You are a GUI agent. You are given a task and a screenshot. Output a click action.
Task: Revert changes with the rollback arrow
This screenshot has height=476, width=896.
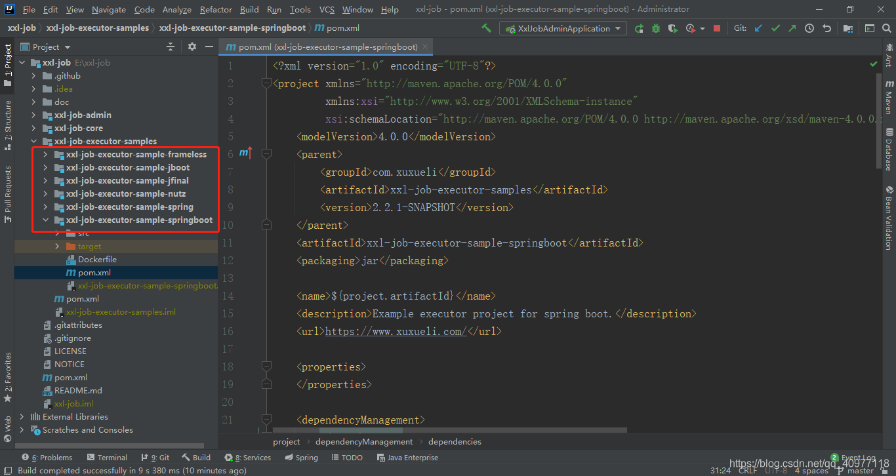[826, 28]
